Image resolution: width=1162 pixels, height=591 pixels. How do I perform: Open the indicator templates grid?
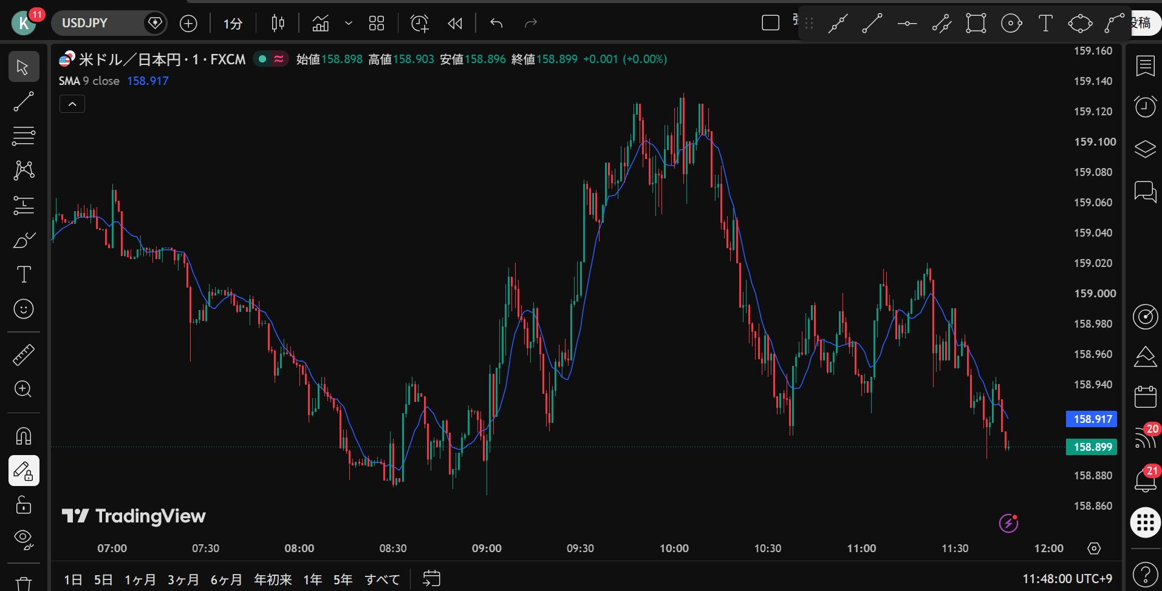coord(377,23)
